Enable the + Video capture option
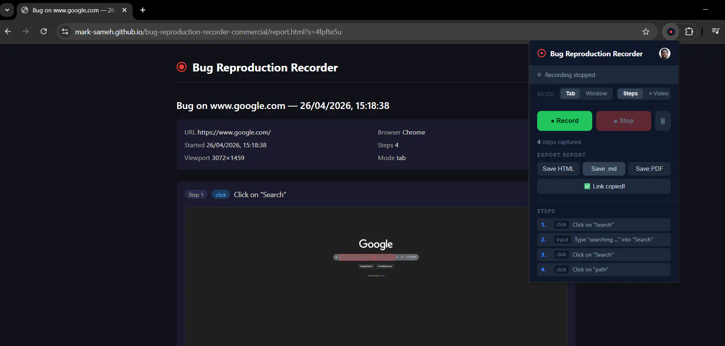725x346 pixels. (x=658, y=93)
